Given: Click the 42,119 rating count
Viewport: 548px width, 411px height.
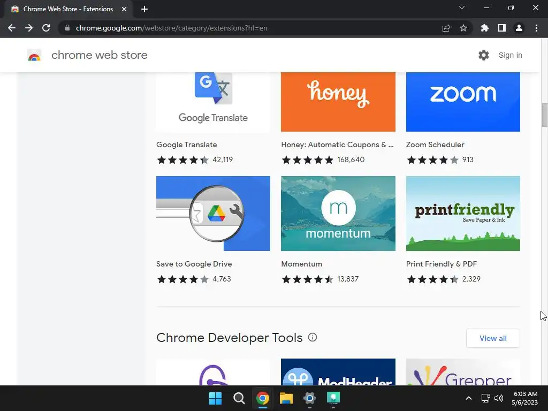Looking at the screenshot, I should (x=223, y=159).
